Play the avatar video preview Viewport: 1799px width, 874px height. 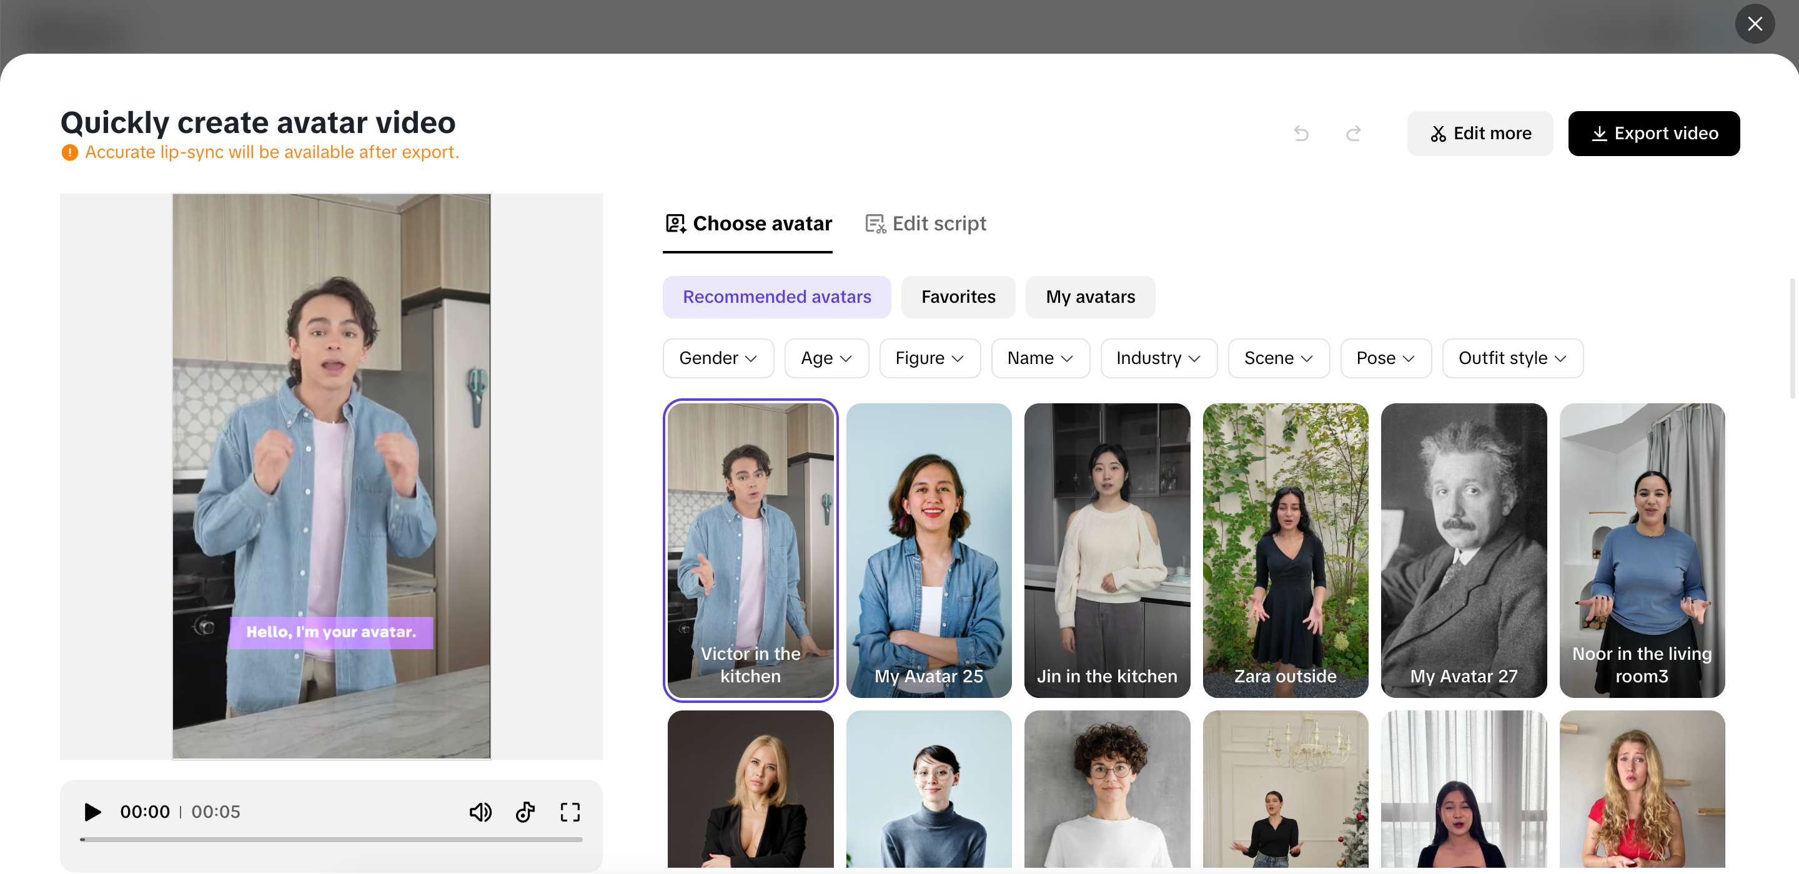92,812
